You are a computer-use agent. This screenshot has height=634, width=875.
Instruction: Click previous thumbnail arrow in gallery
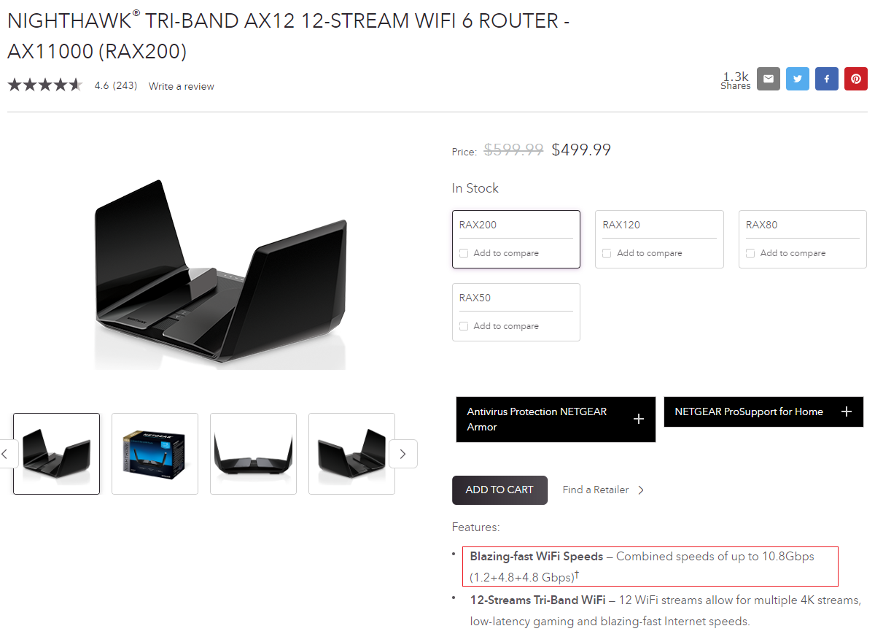coord(6,454)
